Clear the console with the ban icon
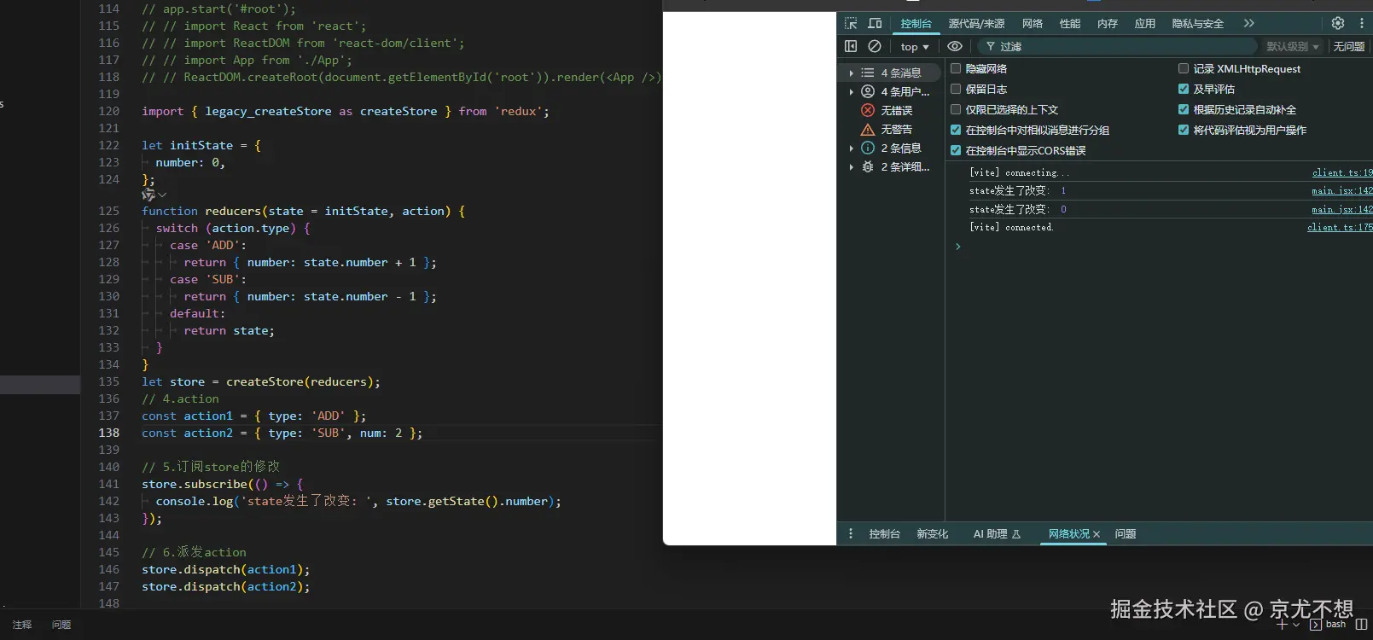The width and height of the screenshot is (1373, 640). click(875, 46)
